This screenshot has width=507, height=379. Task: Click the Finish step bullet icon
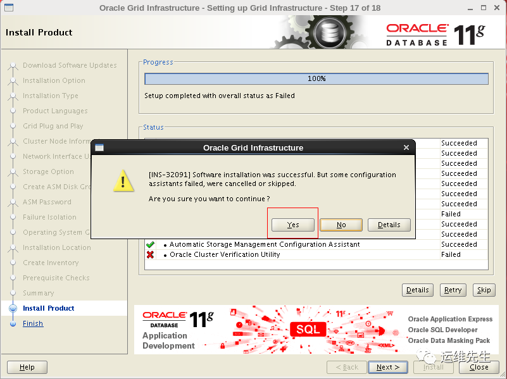click(x=13, y=323)
